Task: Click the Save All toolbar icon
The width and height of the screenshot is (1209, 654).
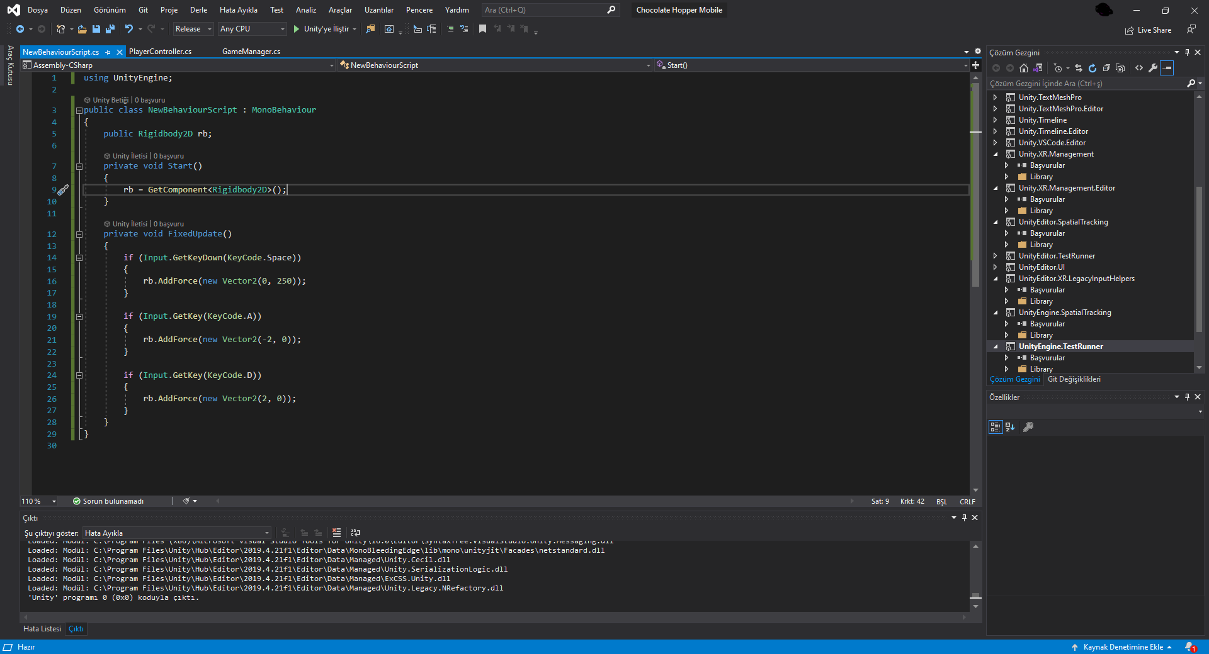Action: pos(110,29)
